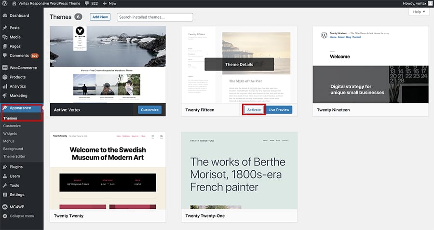
Task: Click Customize button on Vertex theme
Action: 149,109
